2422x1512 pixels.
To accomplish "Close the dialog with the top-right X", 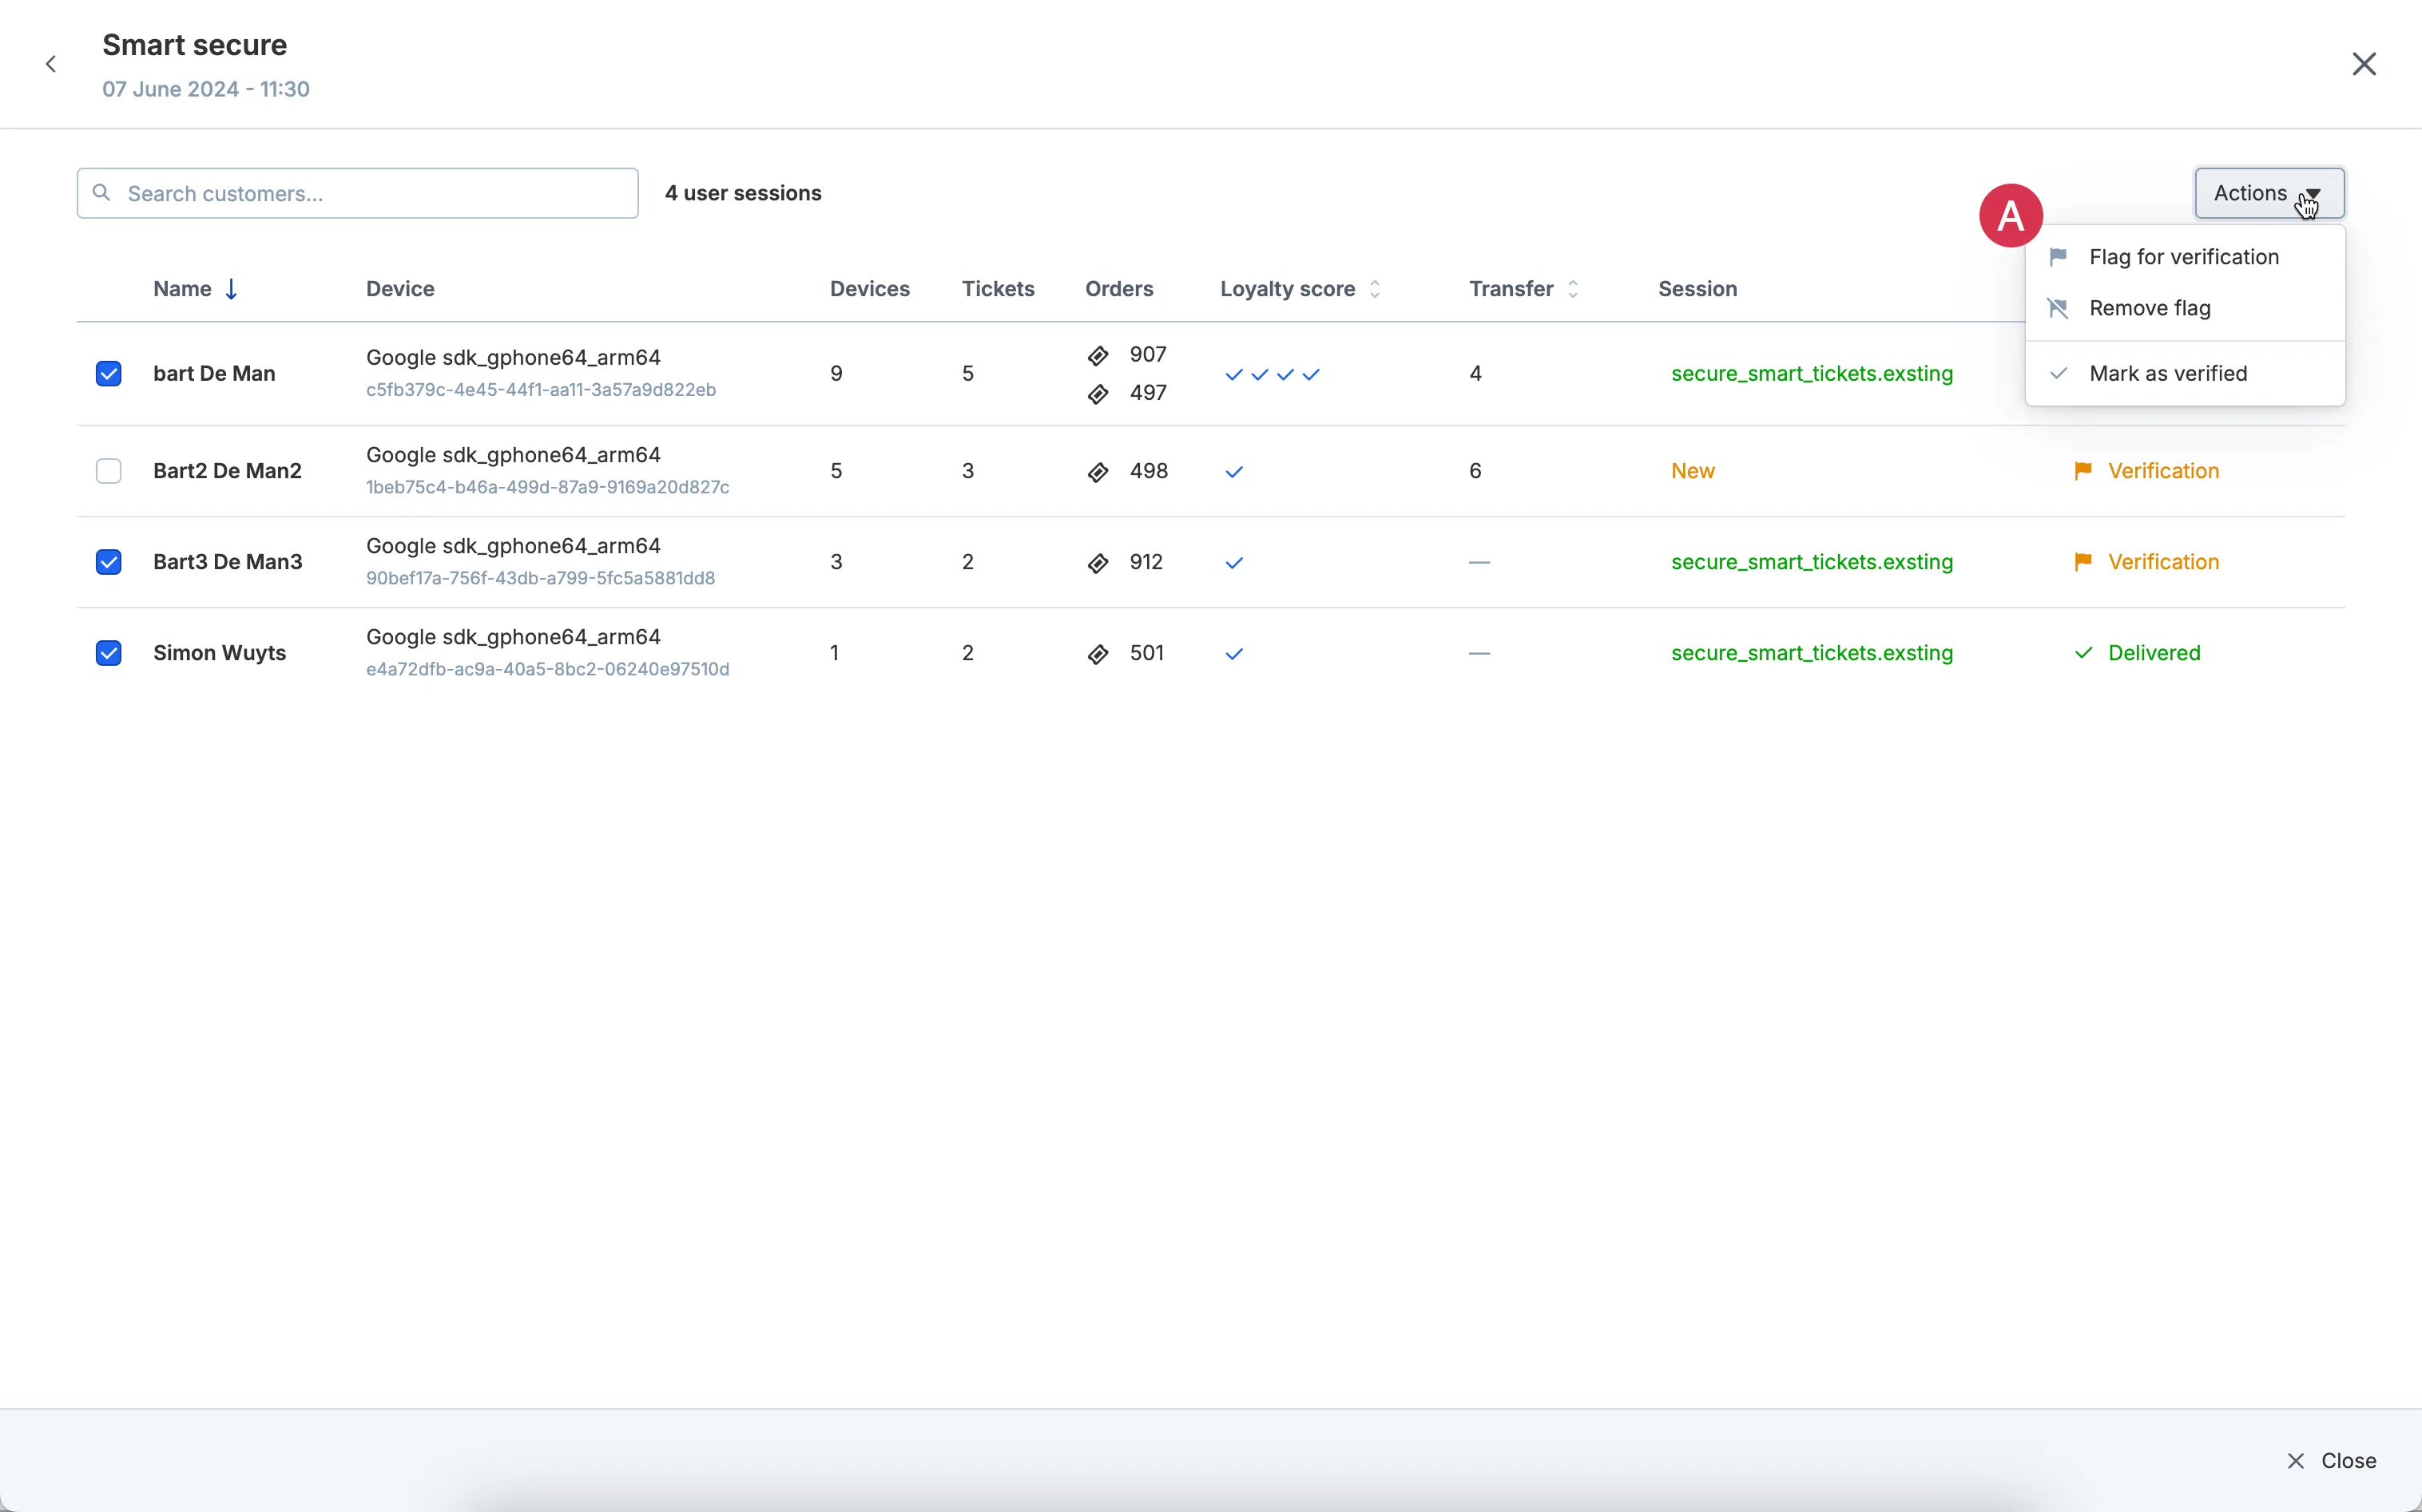I will pos(2364,64).
